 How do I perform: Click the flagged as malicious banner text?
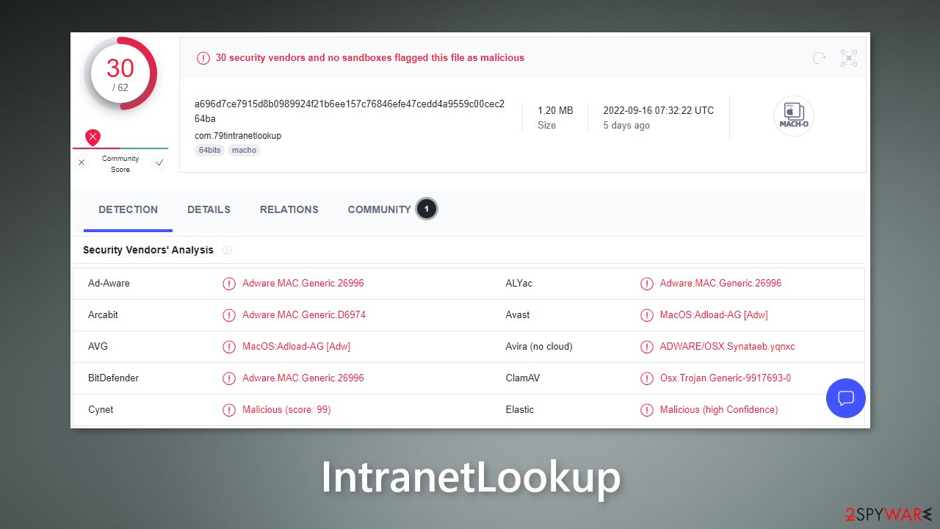370,58
